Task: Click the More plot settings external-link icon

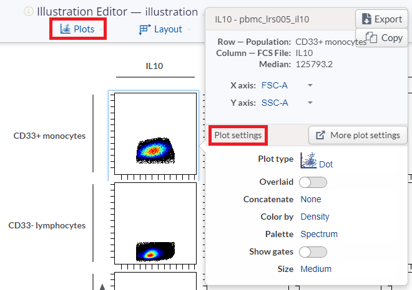Action: [320, 135]
